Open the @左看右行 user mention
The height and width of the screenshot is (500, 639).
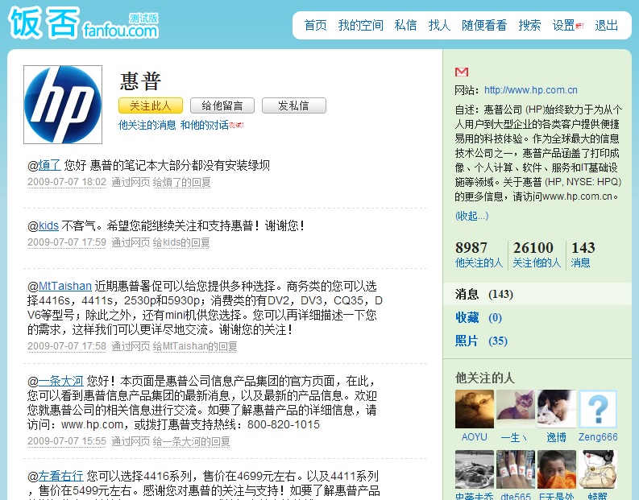61,476
